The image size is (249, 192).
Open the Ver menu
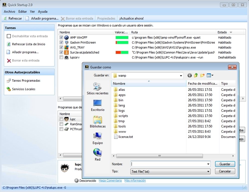pyautogui.click(x=32, y=12)
